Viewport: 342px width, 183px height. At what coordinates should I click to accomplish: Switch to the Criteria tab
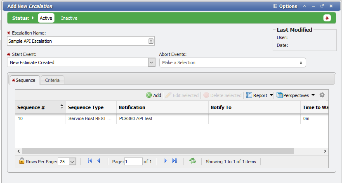[52, 80]
